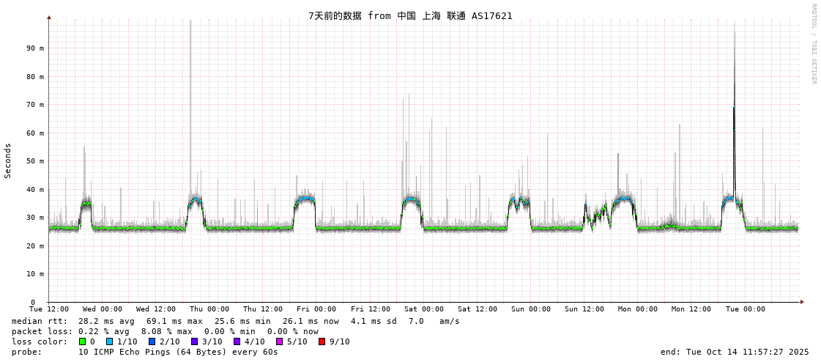This screenshot has height=362, width=821.
Task: Click the cyan 1/10 loss swatch
Action: 109,341
